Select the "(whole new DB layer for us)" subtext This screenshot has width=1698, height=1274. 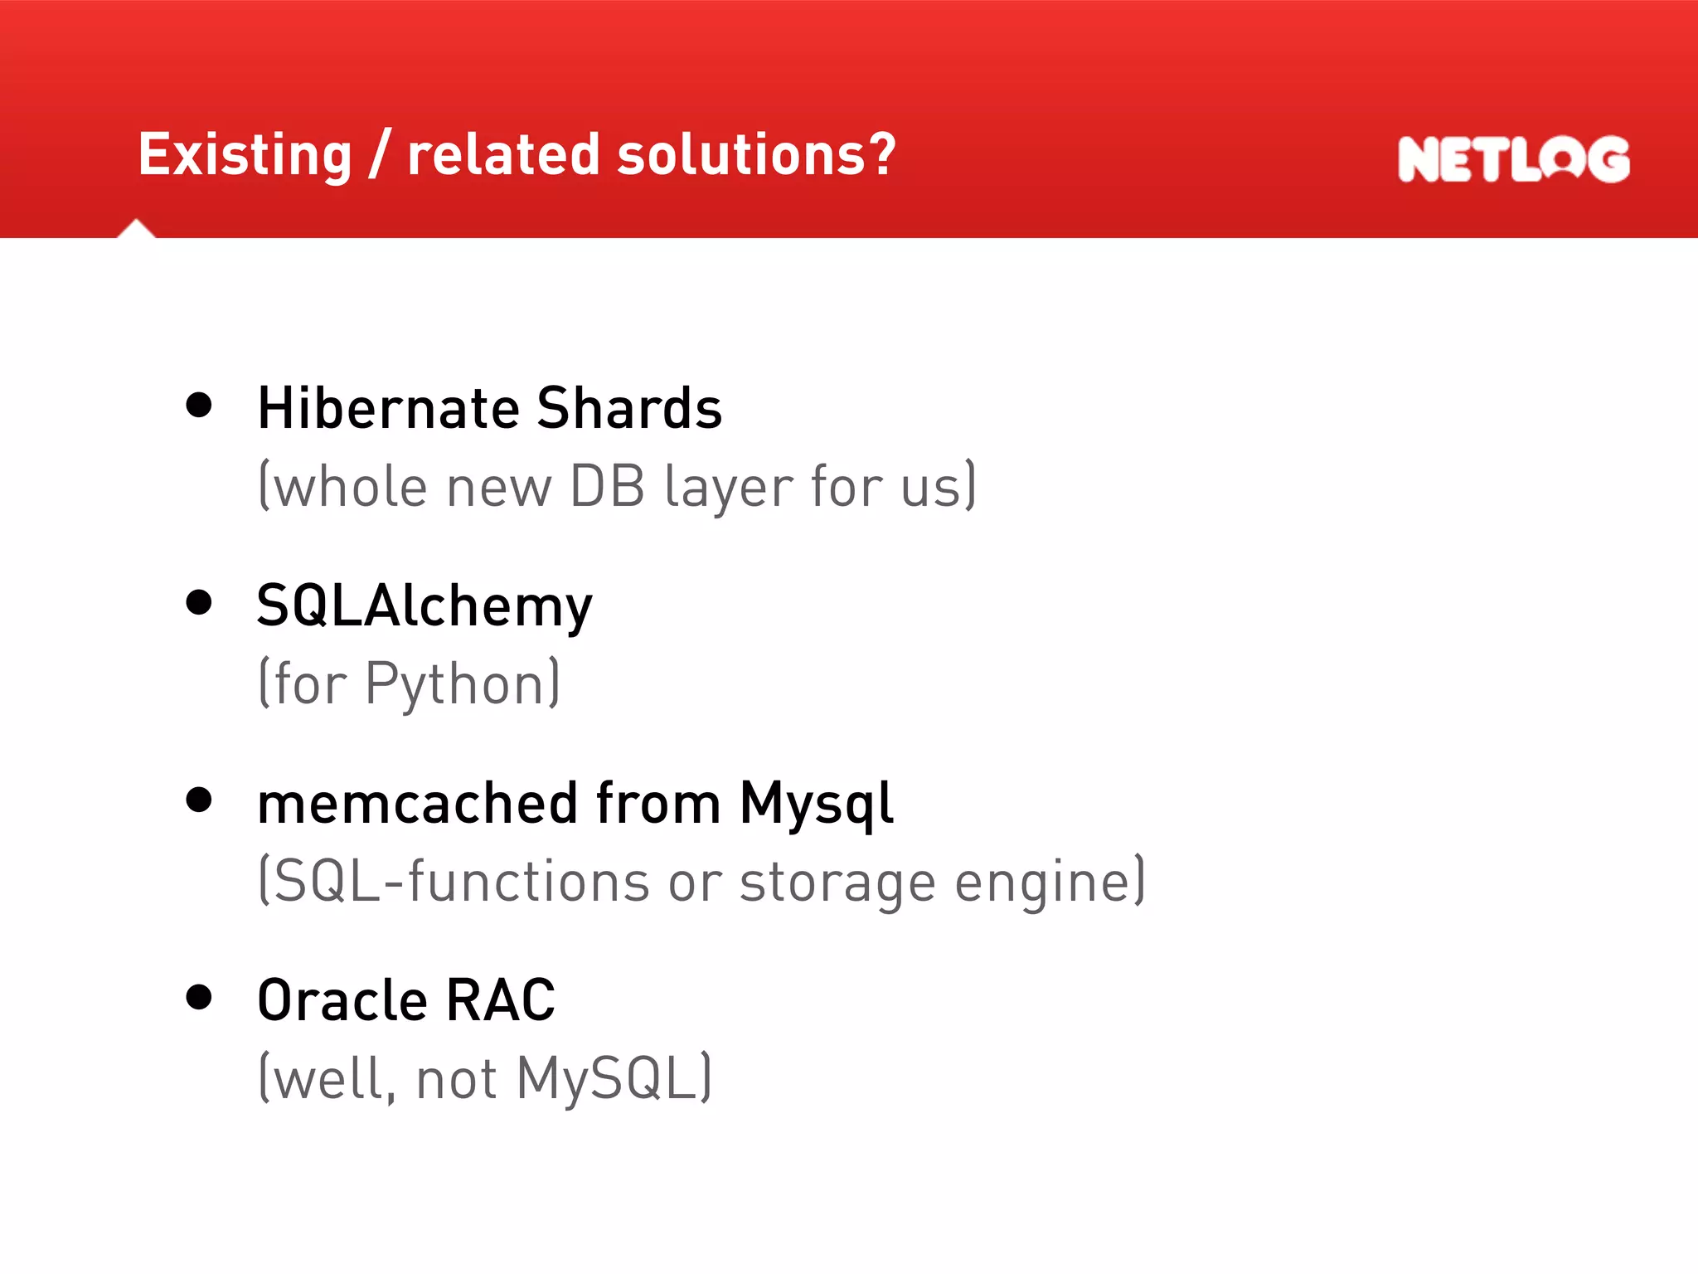(618, 486)
